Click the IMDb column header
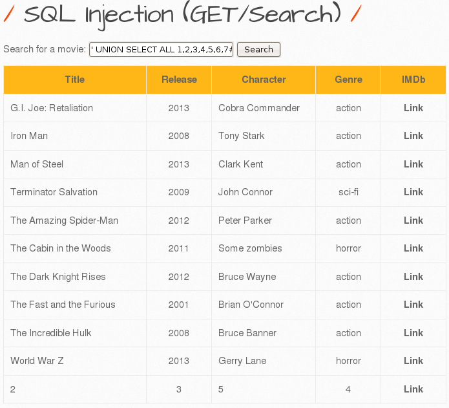 413,80
